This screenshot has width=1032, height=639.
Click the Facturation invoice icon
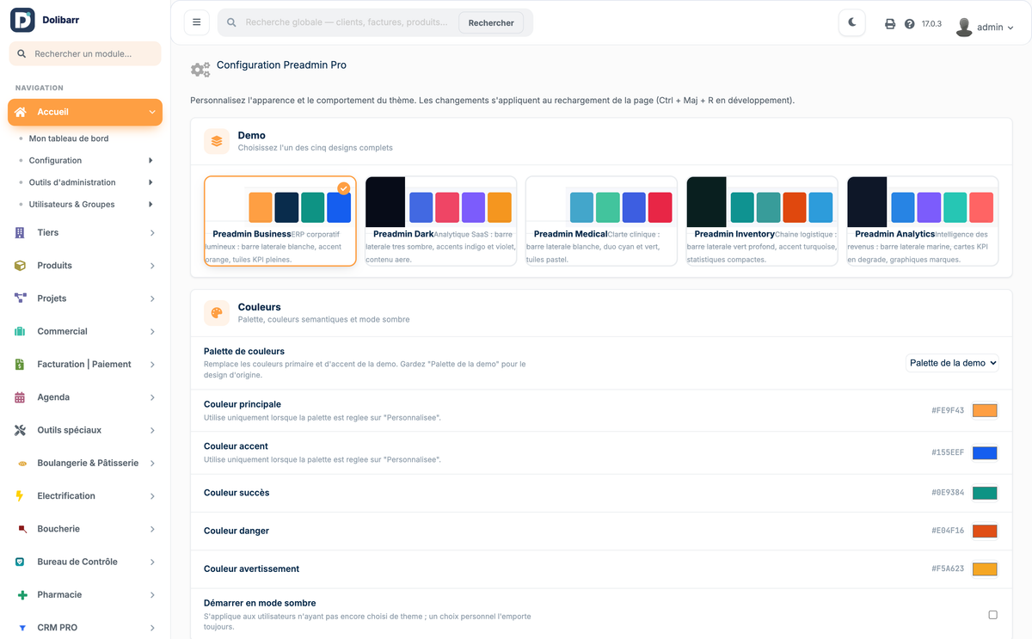point(20,365)
